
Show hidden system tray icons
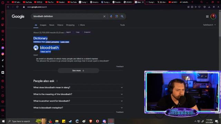tap(195, 121)
